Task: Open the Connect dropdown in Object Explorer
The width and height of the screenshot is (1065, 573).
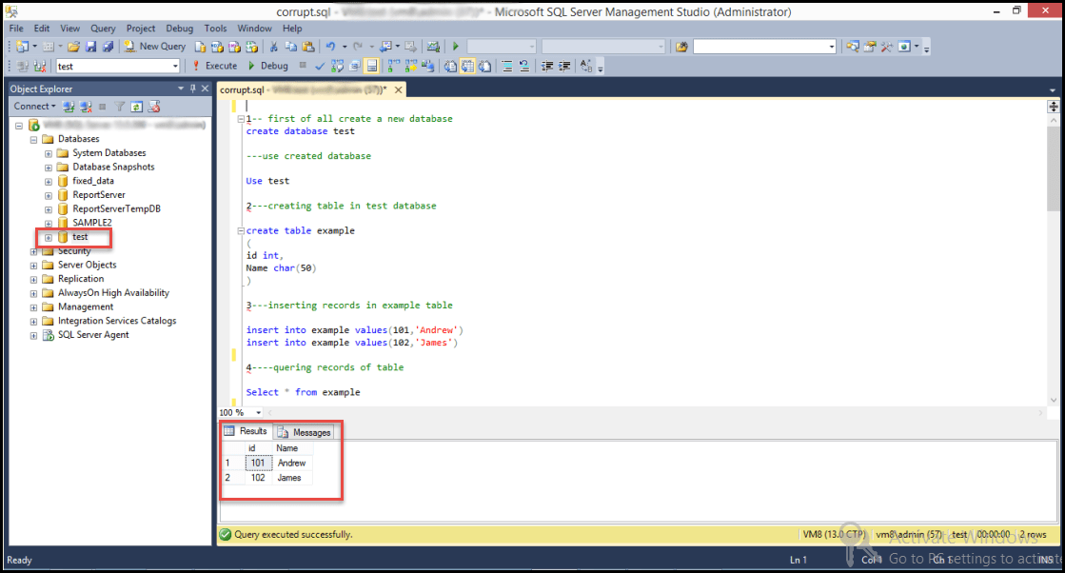Action: pos(38,106)
